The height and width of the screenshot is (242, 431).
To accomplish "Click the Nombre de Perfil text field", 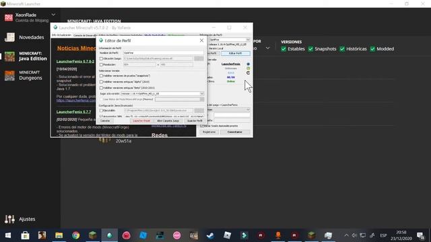I will (163, 52).
